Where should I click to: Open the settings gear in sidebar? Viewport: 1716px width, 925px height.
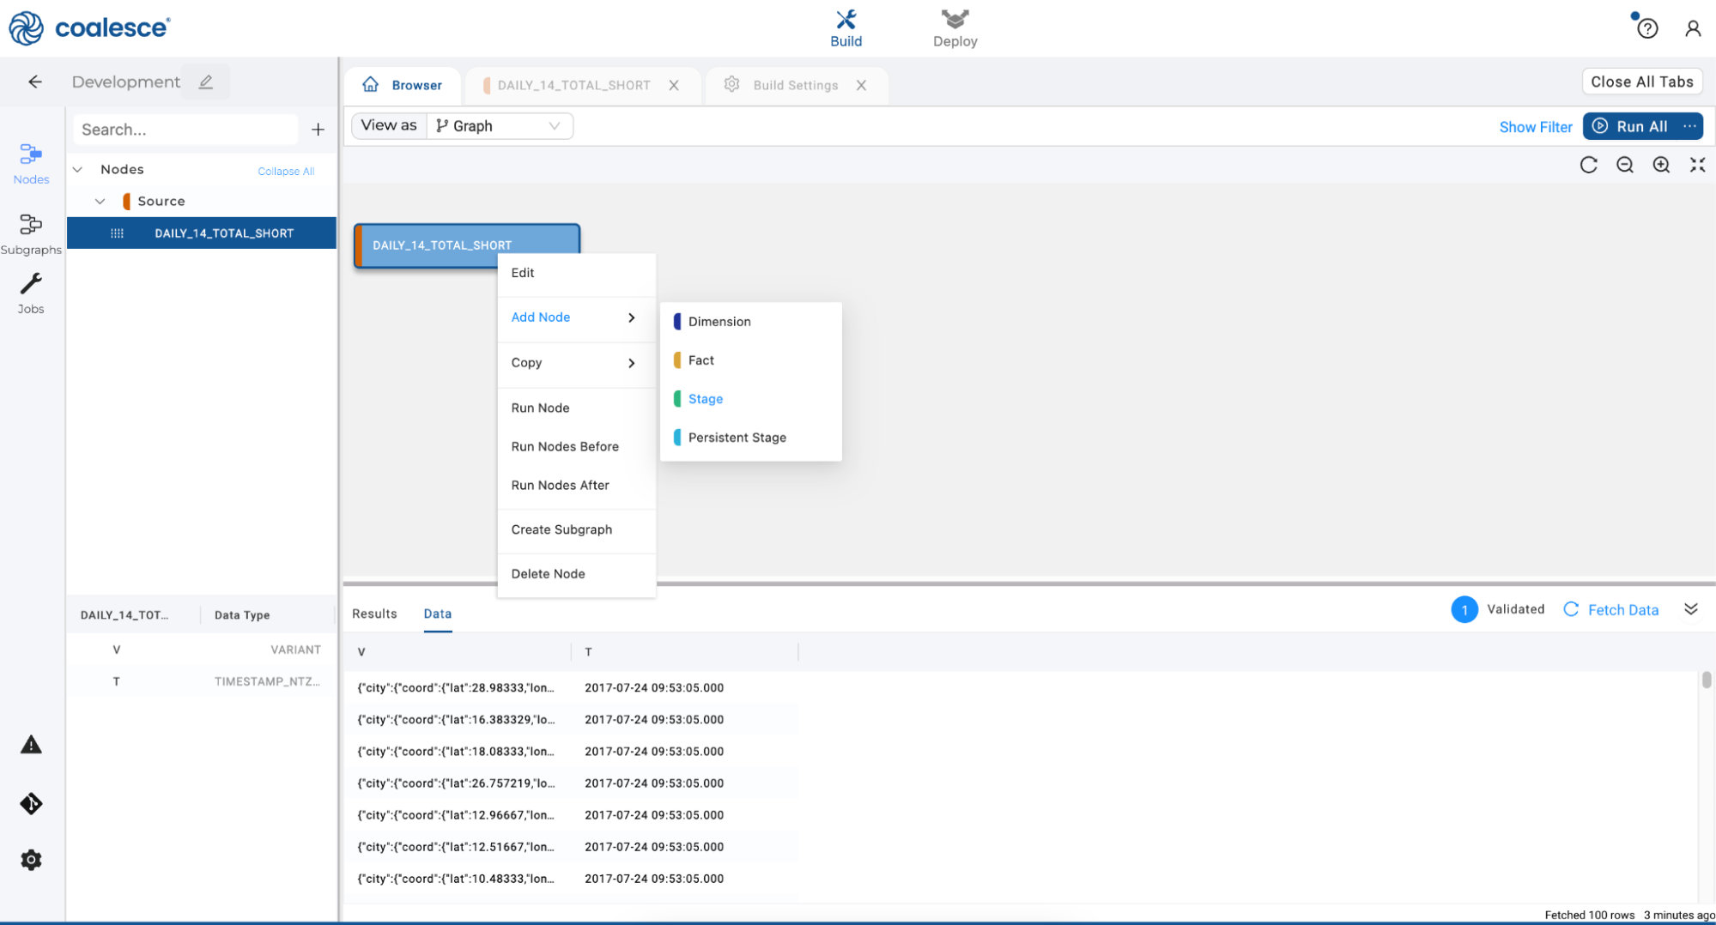[x=31, y=860]
